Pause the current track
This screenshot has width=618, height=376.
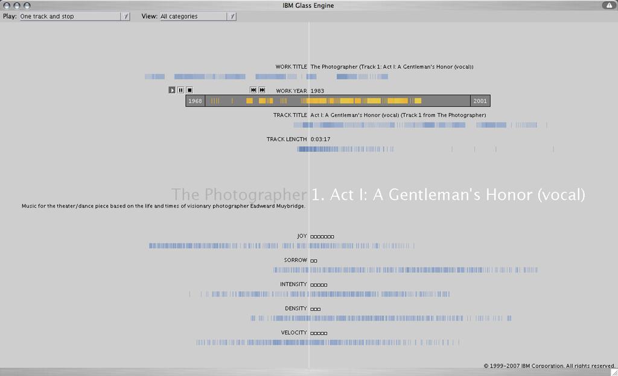pyautogui.click(x=180, y=91)
